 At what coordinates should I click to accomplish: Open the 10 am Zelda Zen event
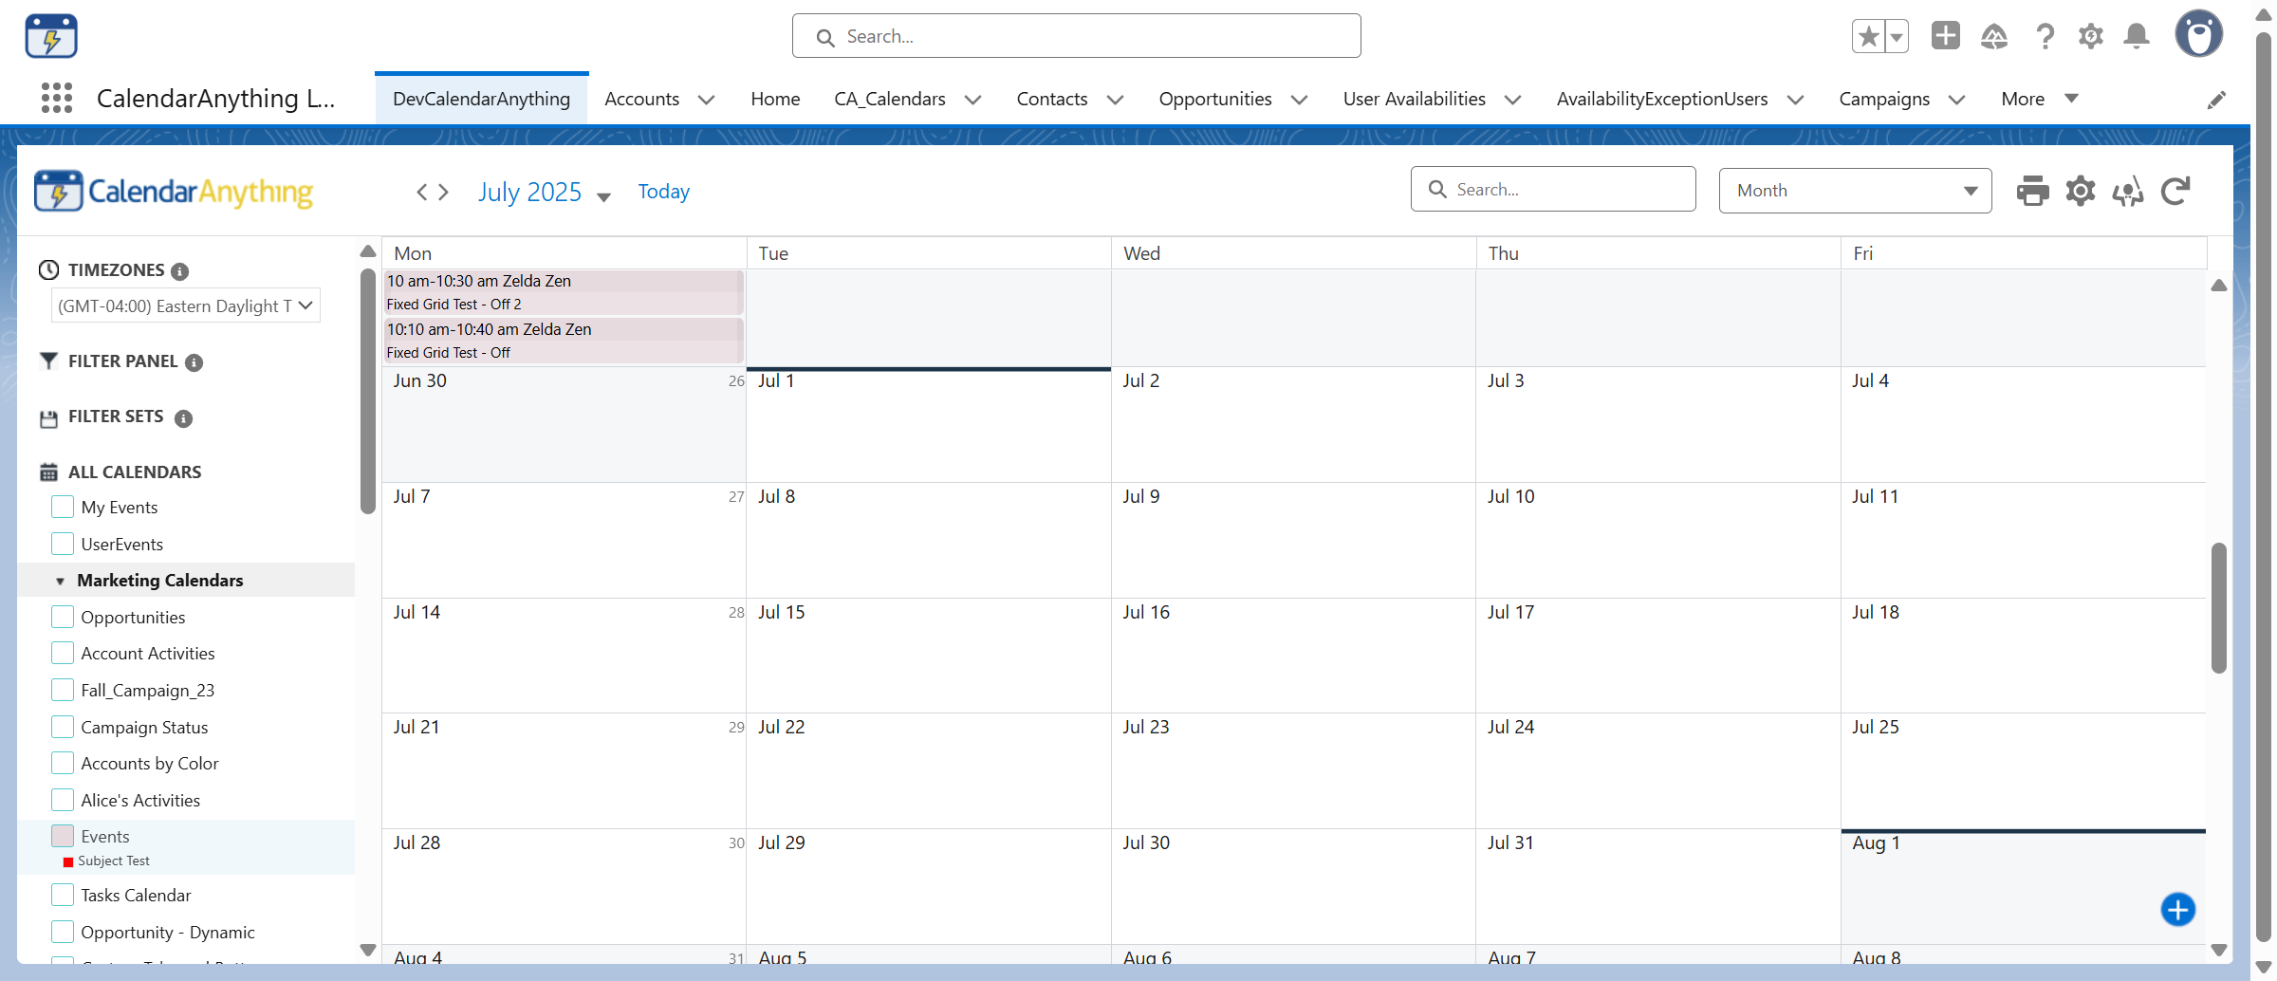click(563, 291)
